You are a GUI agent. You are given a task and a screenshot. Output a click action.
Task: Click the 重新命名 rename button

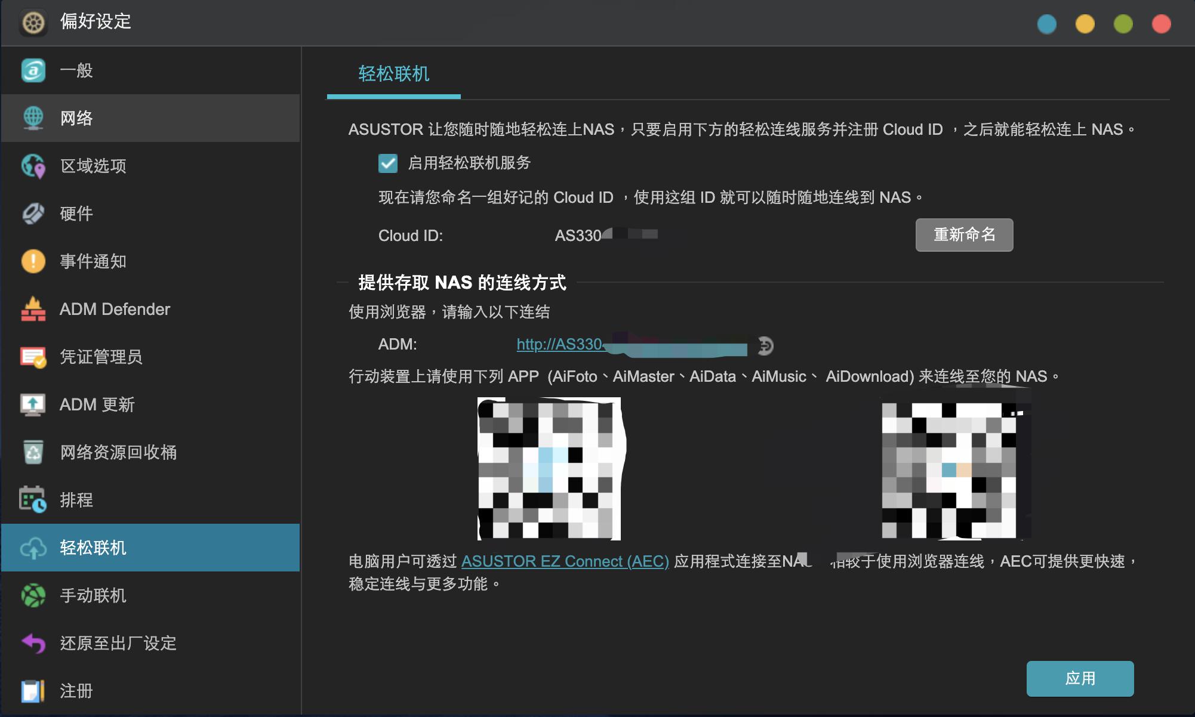click(x=963, y=235)
